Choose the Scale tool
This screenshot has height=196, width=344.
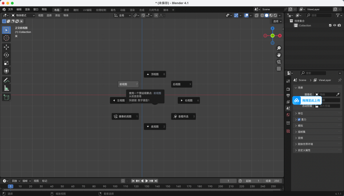click(x=7, y=63)
